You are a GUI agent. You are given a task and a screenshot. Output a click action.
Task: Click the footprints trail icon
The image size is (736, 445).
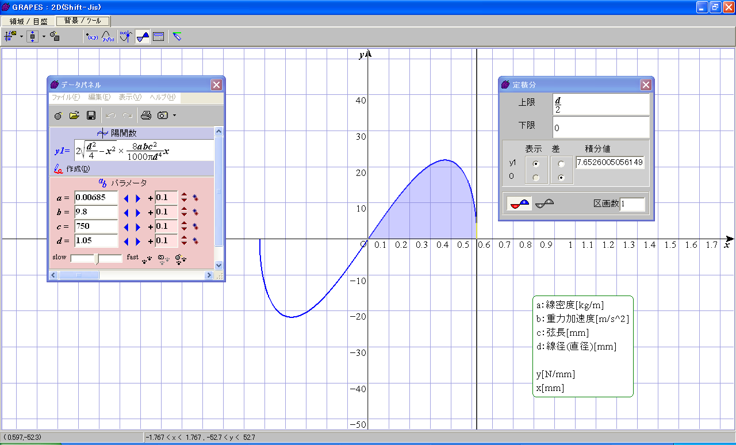pos(148,259)
